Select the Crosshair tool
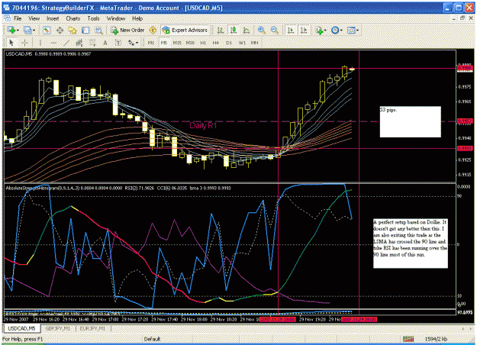Viewport: 477px width, 345px height. [x=25, y=43]
